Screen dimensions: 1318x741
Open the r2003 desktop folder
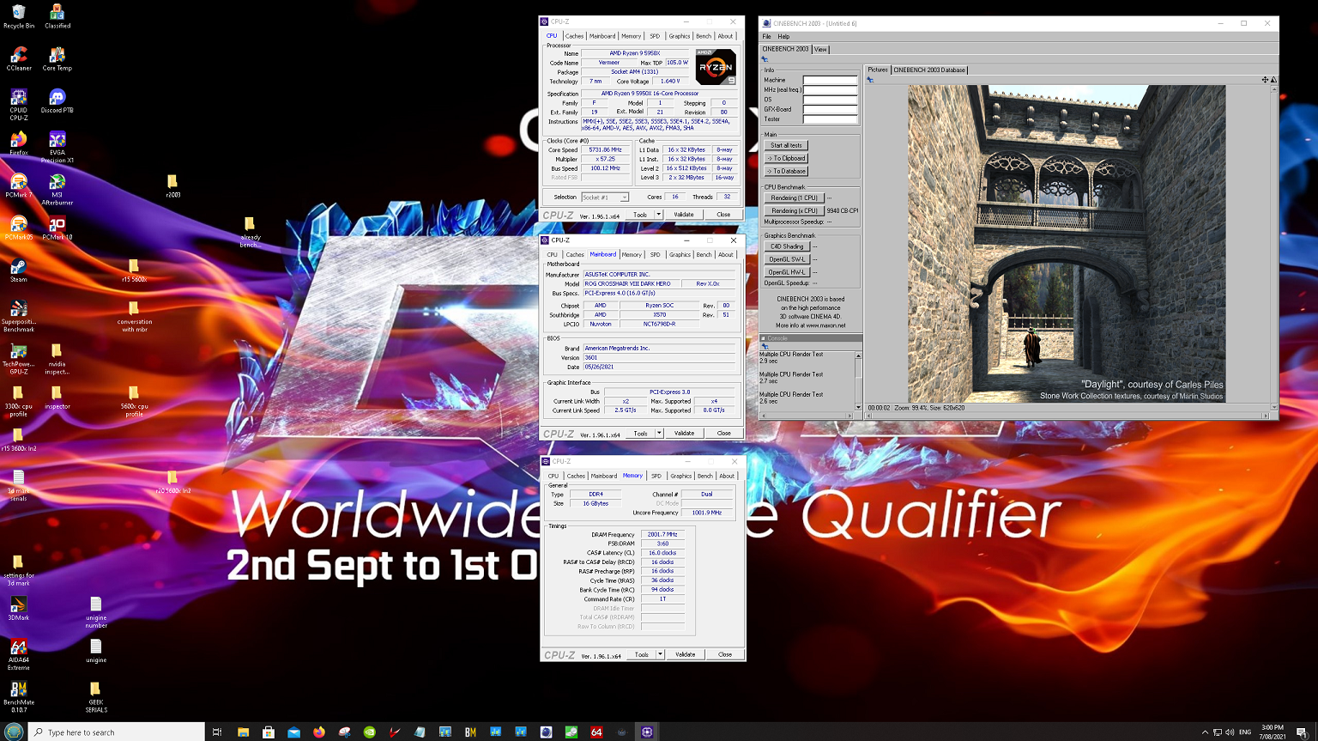click(x=172, y=185)
